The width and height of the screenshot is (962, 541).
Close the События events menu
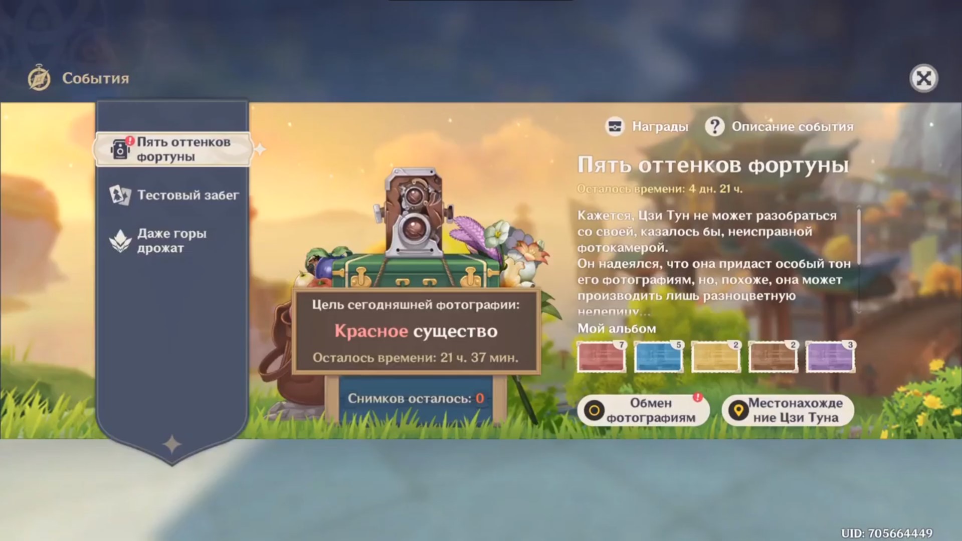click(923, 78)
